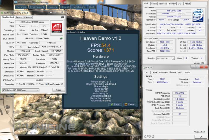Toggle the CUDA checkbox
The height and width of the screenshot is (140, 209).
(28, 84)
